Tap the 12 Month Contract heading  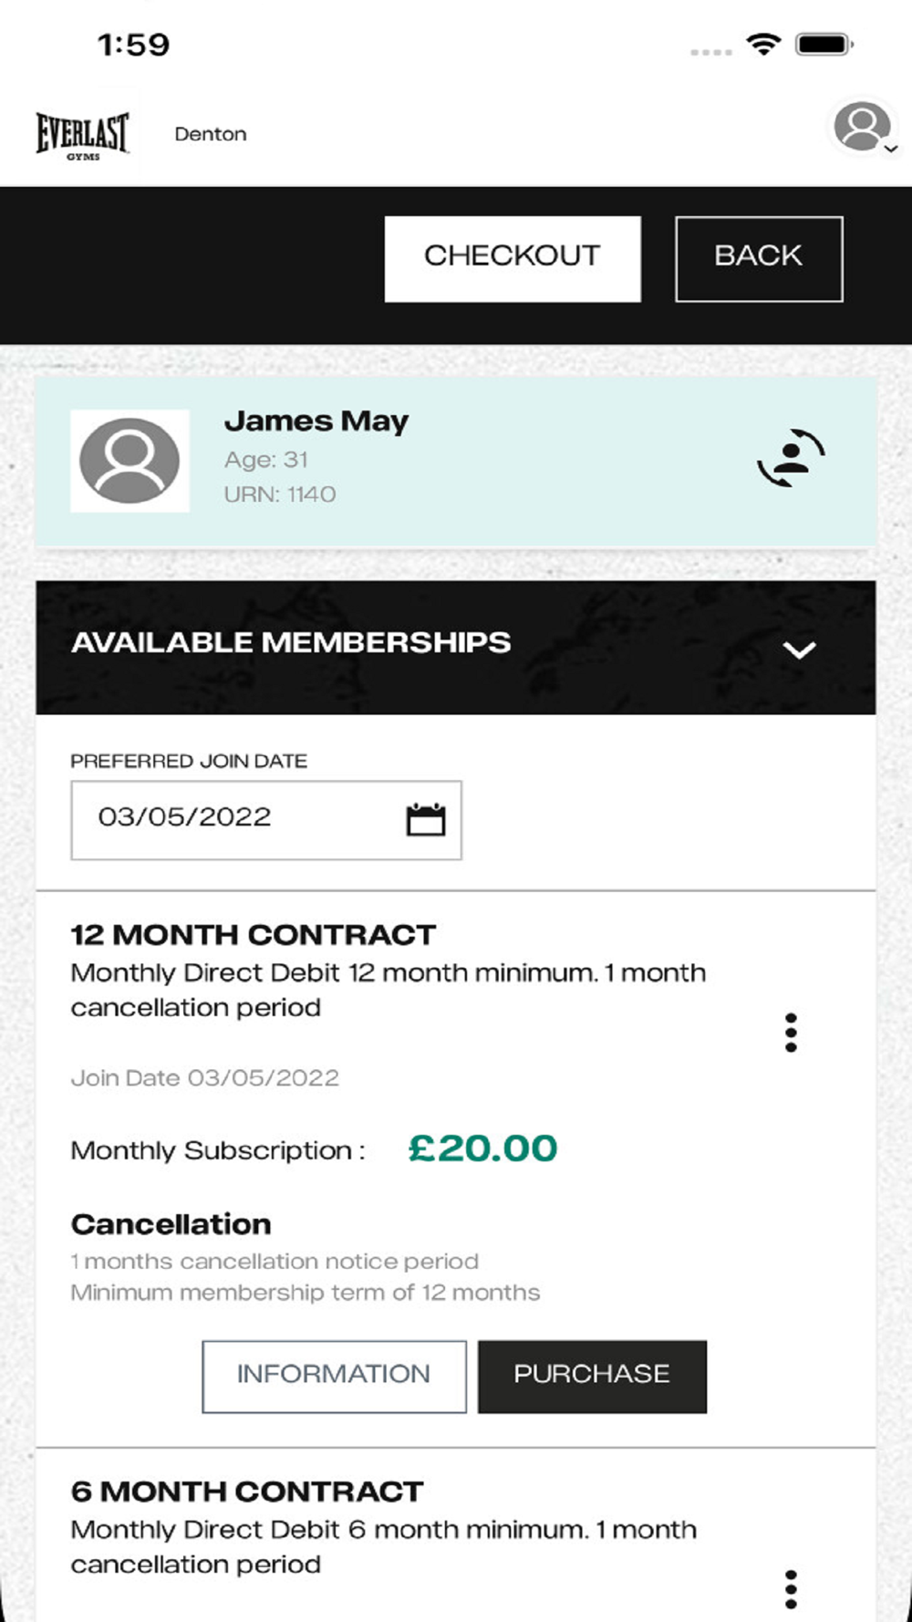[254, 935]
